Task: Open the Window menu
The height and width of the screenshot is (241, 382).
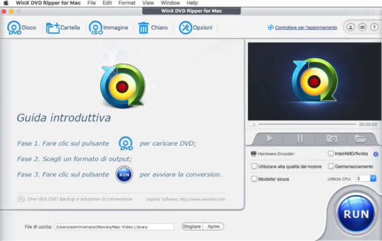Action: [170, 3]
